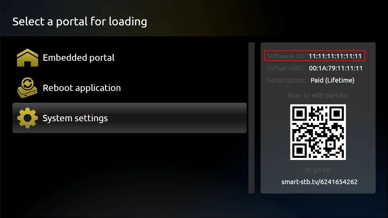Click the Scan to edit portals text
The image size is (388, 218).
pyautogui.click(x=318, y=96)
